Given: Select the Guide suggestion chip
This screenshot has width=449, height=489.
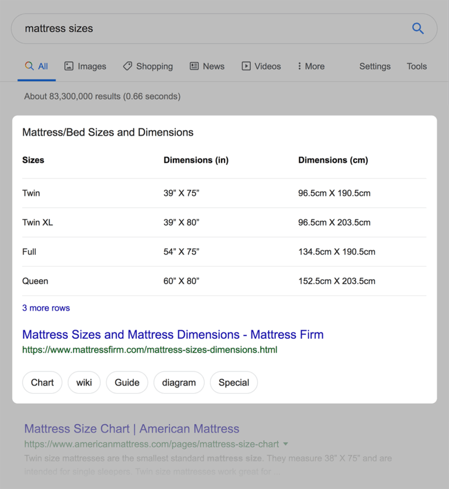Looking at the screenshot, I should 127,383.
